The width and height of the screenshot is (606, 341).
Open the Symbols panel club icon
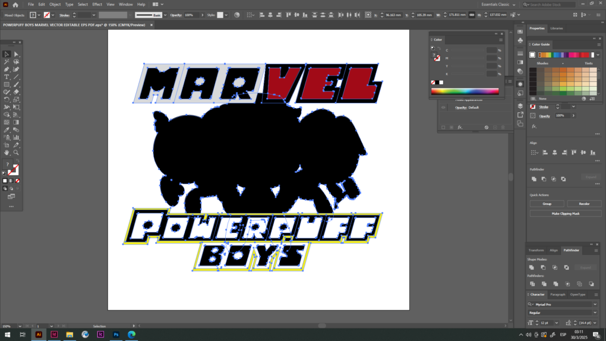520,40
